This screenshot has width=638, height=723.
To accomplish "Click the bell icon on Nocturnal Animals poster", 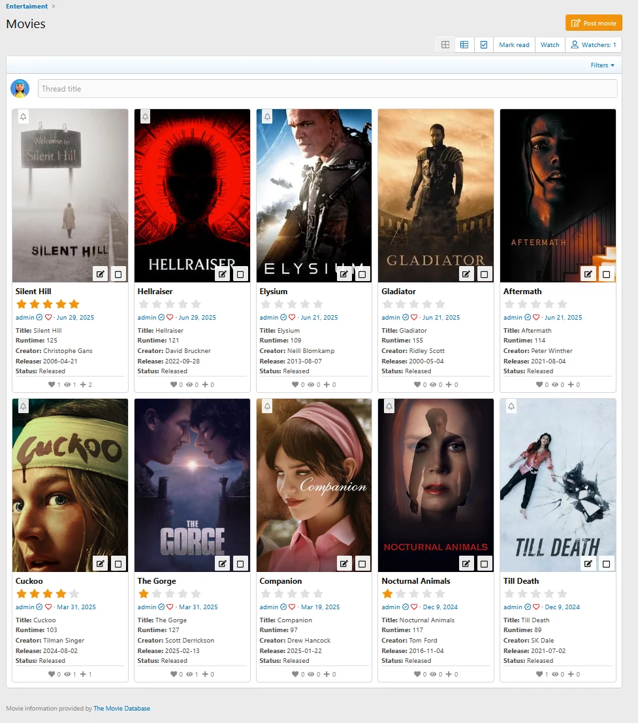I will [x=389, y=406].
